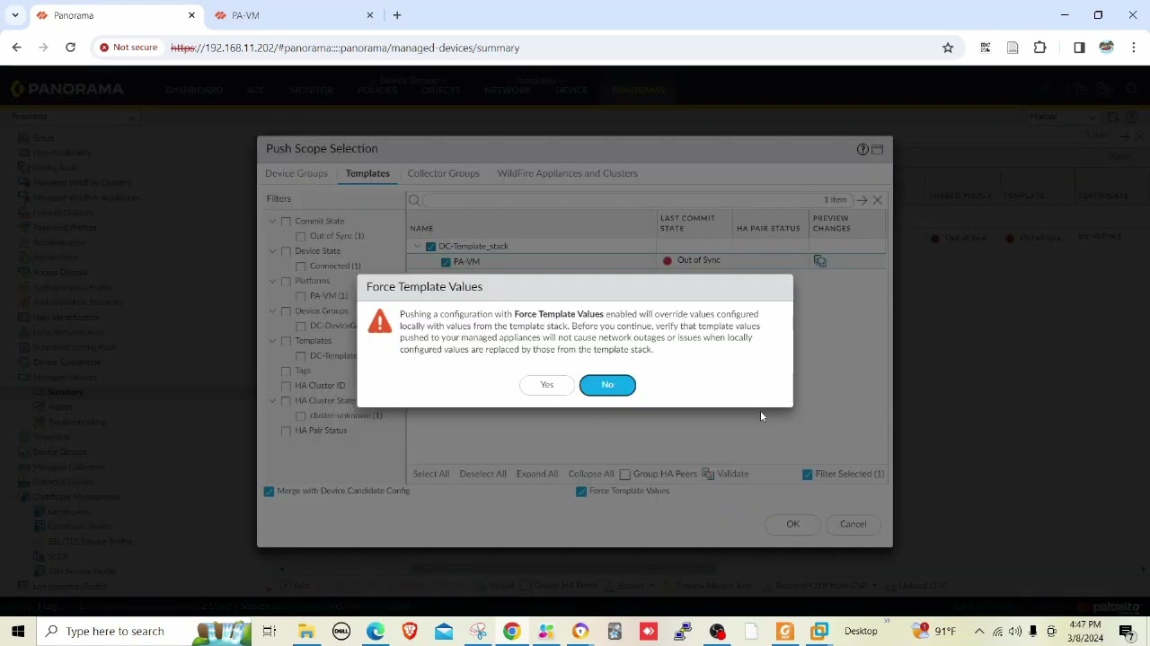Image resolution: width=1150 pixels, height=646 pixels.
Task: Check the HA Pair Status filter checkbox
Action: point(286,431)
